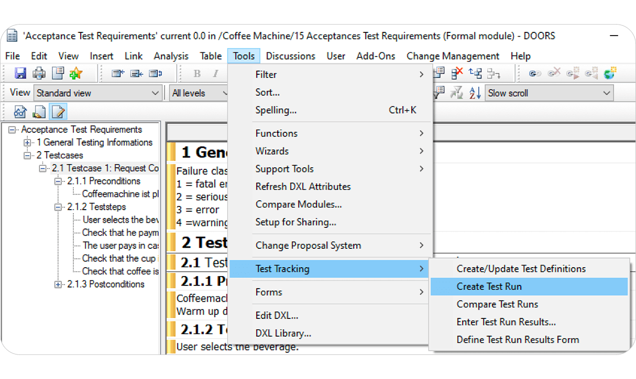The height and width of the screenshot is (379, 636).
Task: Click the sort A-Z toolbar icon
Action: pos(475,92)
